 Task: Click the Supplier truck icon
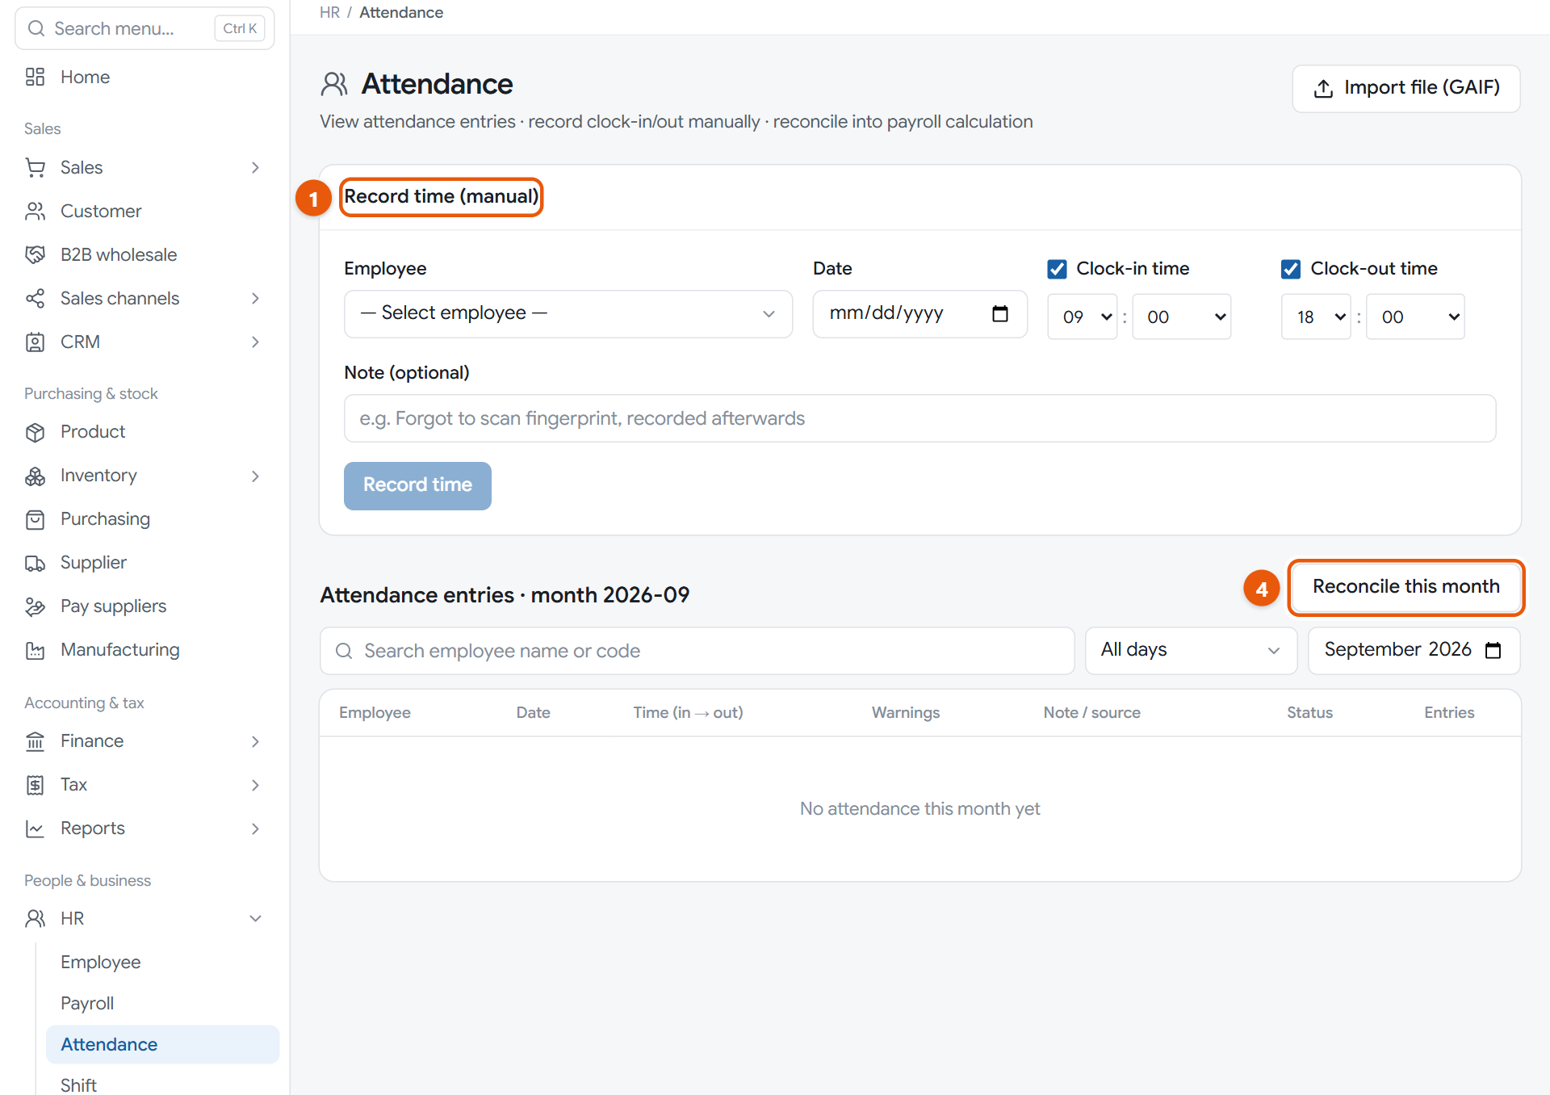click(35, 563)
